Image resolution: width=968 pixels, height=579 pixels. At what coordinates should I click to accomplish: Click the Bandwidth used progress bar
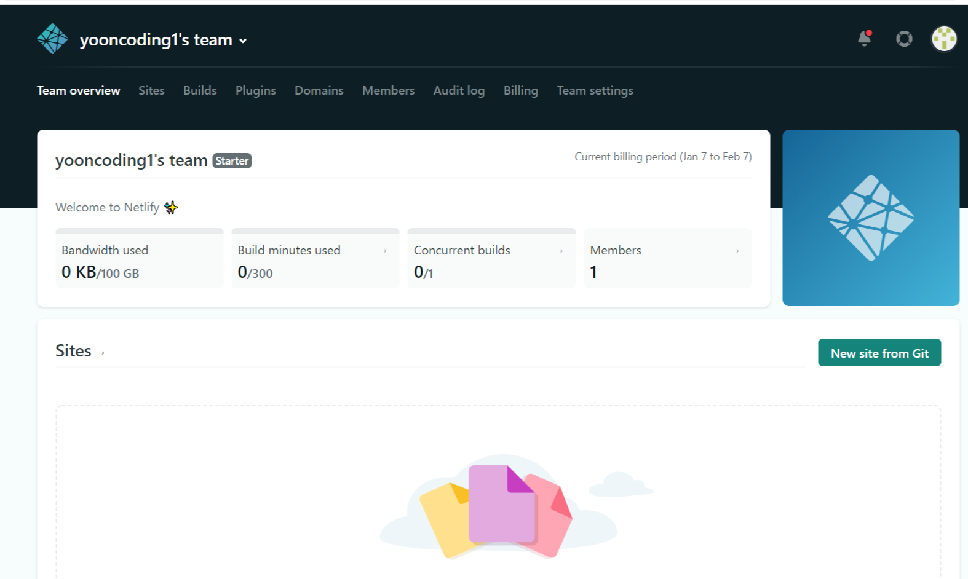pyautogui.click(x=140, y=231)
